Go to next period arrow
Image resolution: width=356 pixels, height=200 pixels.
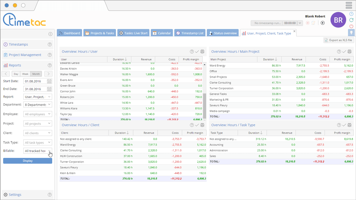pos(48,74)
